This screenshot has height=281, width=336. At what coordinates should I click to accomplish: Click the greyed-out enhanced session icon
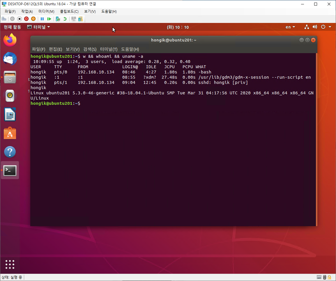(x=74, y=19)
